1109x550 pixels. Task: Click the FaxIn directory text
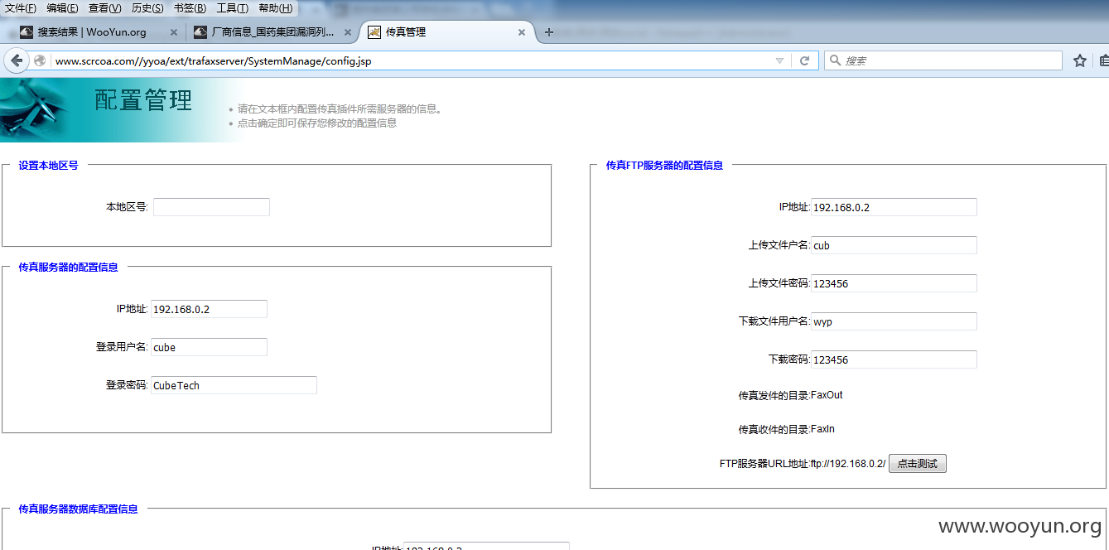pyautogui.click(x=822, y=430)
